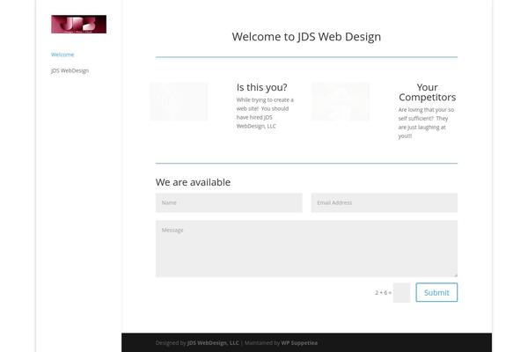The width and height of the screenshot is (528, 352).
Task: Click the "Is this you?" heading
Action: 261,87
